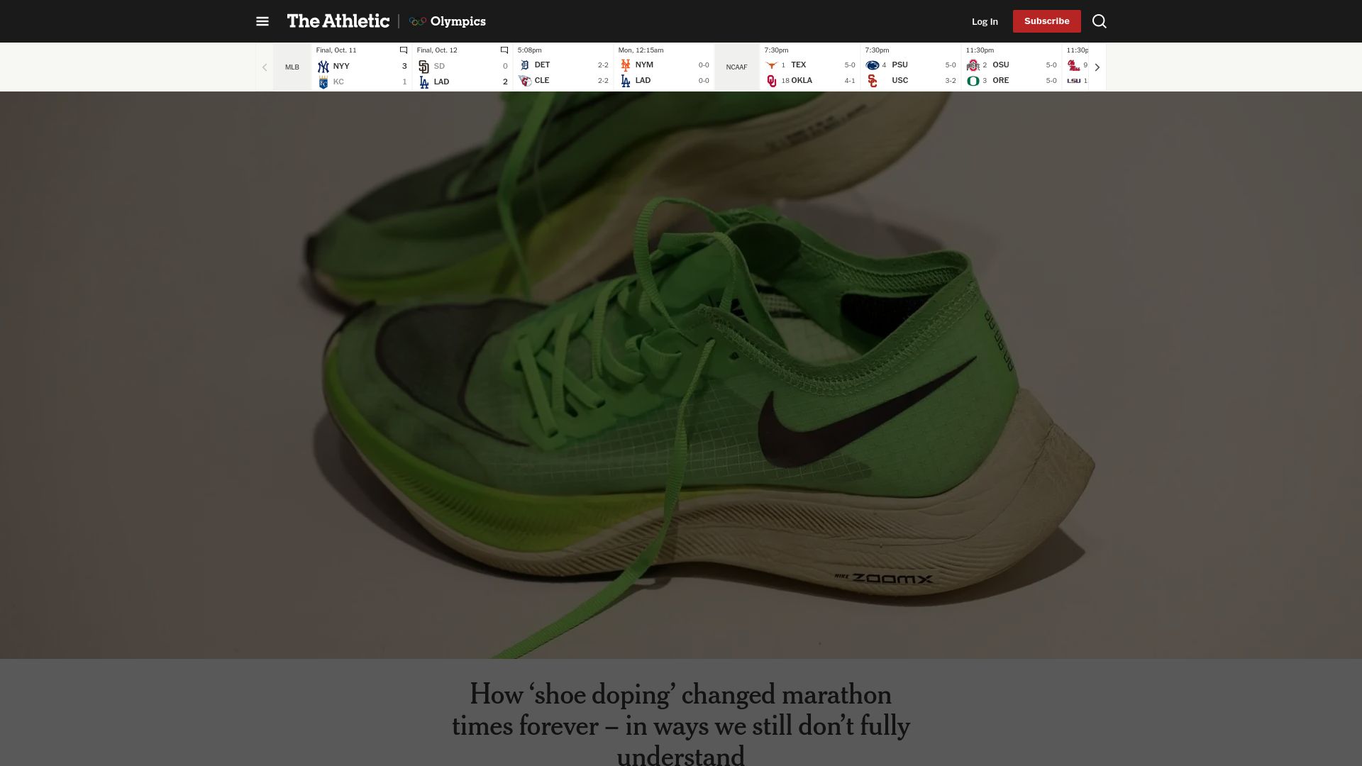Click the PSU 5-0 record row
1362x766 pixels.
click(x=911, y=65)
